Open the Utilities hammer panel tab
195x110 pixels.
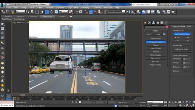coord(166,23)
